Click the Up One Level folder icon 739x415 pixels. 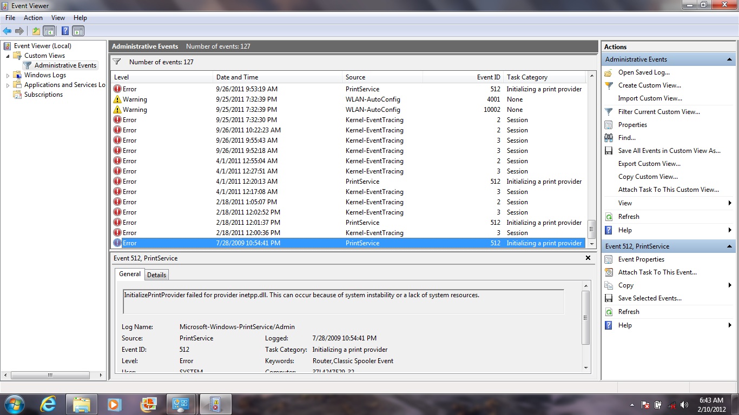(x=36, y=31)
